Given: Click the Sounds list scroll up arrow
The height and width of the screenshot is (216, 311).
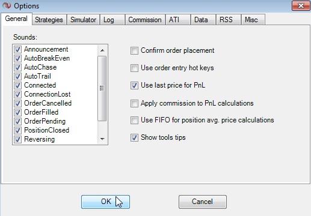Looking at the screenshot, I should coord(102,50).
